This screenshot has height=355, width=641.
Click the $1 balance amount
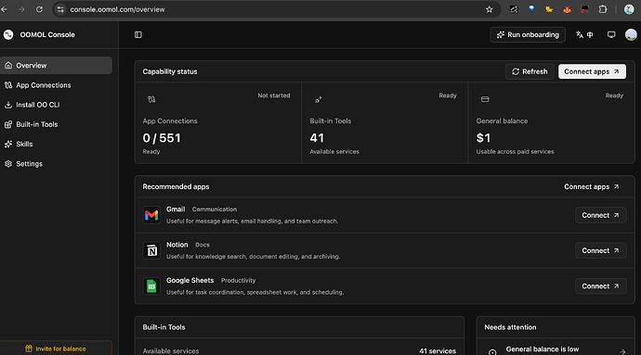coord(483,138)
